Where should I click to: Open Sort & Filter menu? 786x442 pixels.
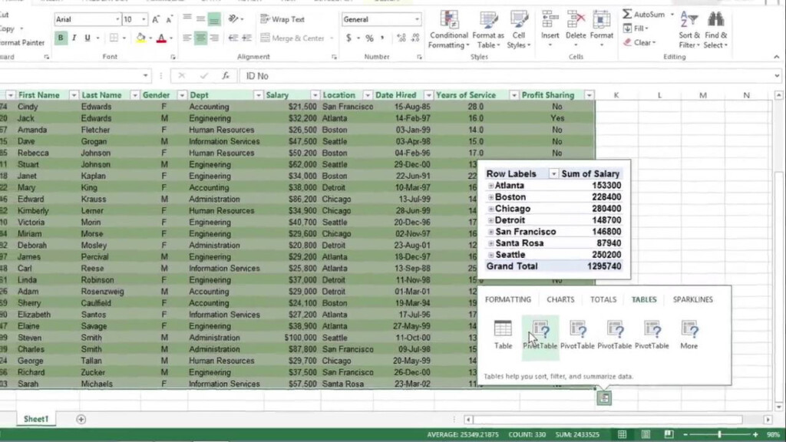tap(689, 30)
